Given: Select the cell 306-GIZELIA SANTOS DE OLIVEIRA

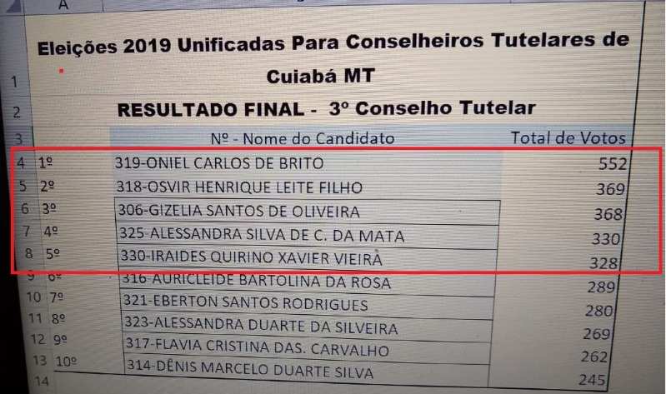Looking at the screenshot, I should [308, 212].
